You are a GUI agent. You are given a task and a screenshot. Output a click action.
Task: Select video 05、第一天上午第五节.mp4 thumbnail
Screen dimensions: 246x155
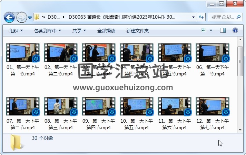(175, 53)
